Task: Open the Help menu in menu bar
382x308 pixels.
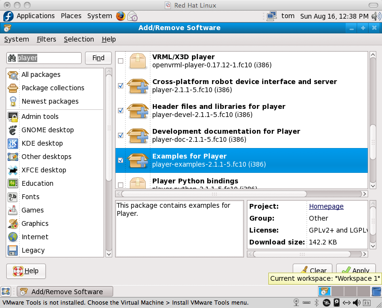Action: pyautogui.click(x=109, y=39)
